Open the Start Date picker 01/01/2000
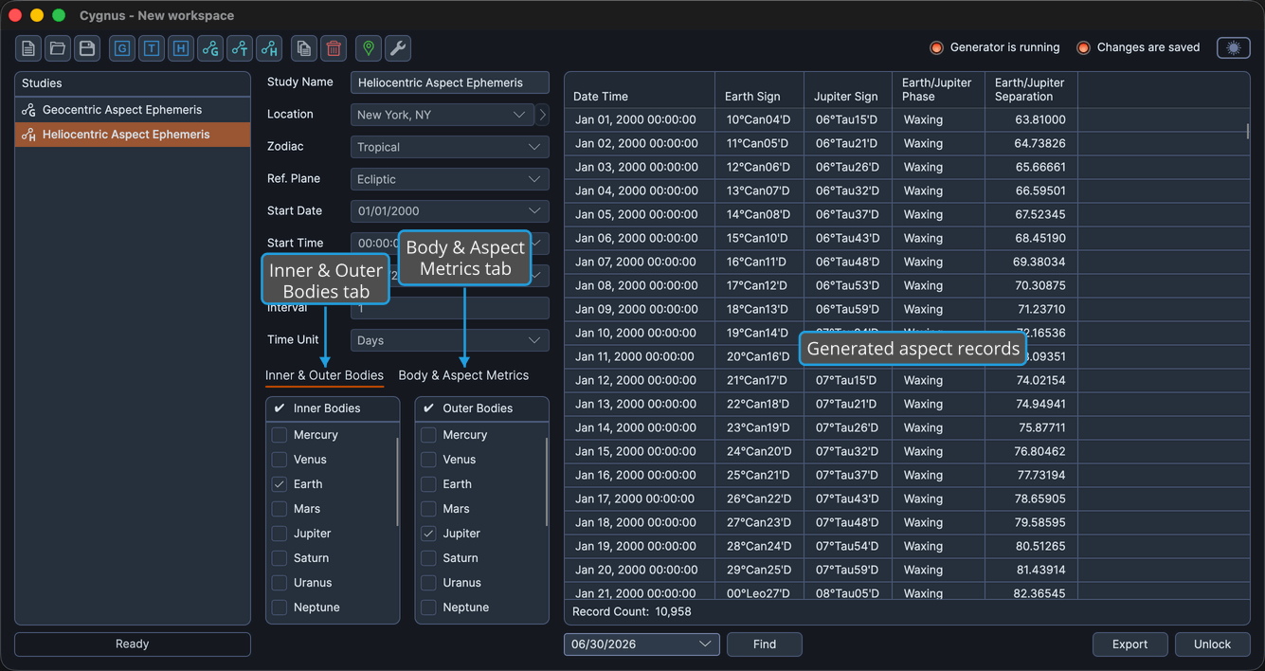 [450, 211]
